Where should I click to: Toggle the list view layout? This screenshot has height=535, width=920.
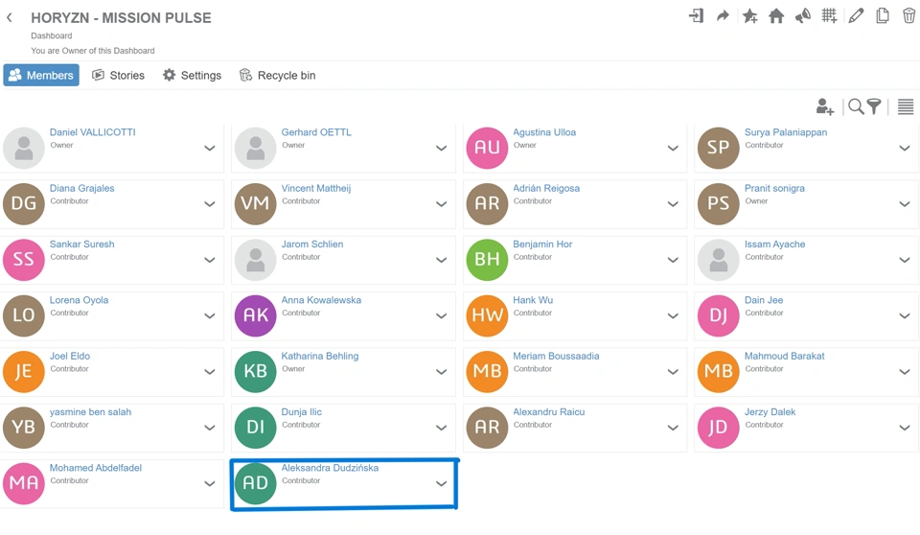click(x=905, y=106)
